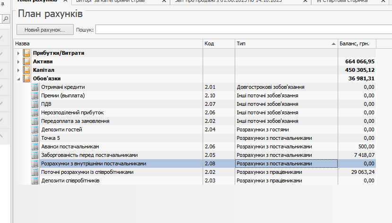Screen dimensions: 392x223
Task: Click the Баланс, грн. column header
Action: click(357, 43)
